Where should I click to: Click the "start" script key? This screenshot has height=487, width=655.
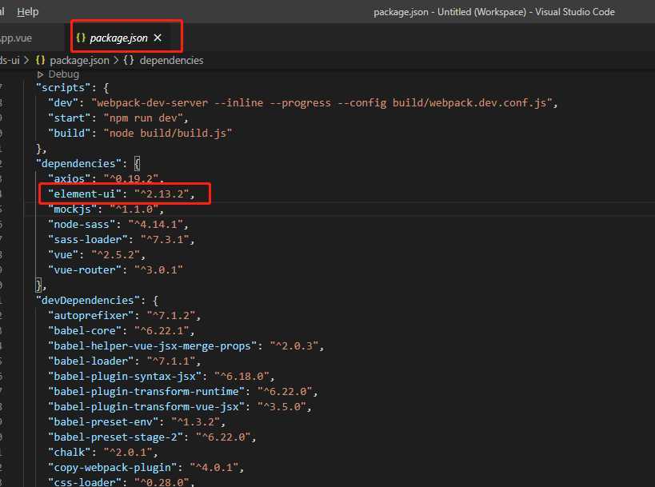pyautogui.click(x=70, y=118)
